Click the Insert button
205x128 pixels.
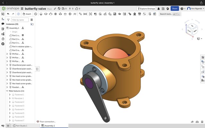(27, 14)
